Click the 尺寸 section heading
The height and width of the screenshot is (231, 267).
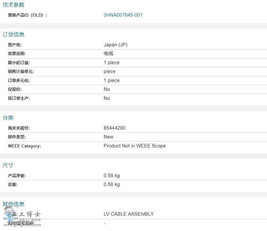[x=8, y=165]
